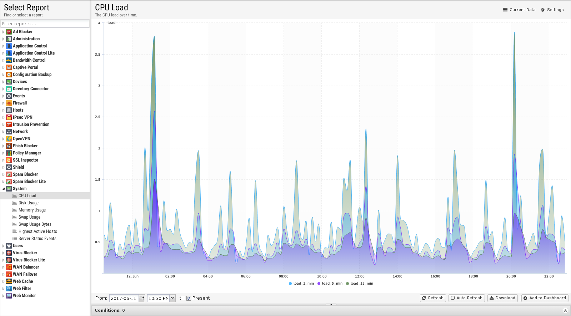Expand the Network tree node
Screen dimensions: 571x316
point(4,132)
